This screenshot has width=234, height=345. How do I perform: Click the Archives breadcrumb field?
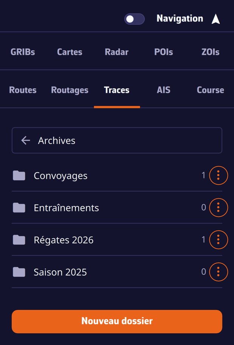point(117,140)
